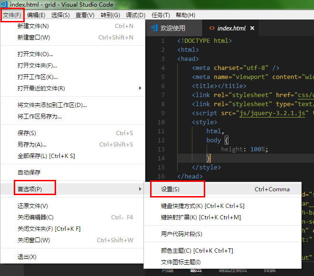Expand 打开最近的文件(R) submenu
Viewport: 314px width, 276px height.
point(73,88)
